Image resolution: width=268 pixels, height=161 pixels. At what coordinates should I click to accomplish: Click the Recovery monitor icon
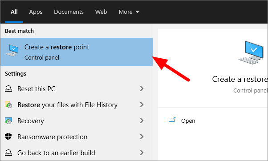(x=8, y=121)
